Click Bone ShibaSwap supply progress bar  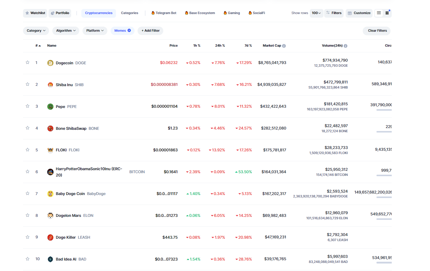[x=384, y=132]
